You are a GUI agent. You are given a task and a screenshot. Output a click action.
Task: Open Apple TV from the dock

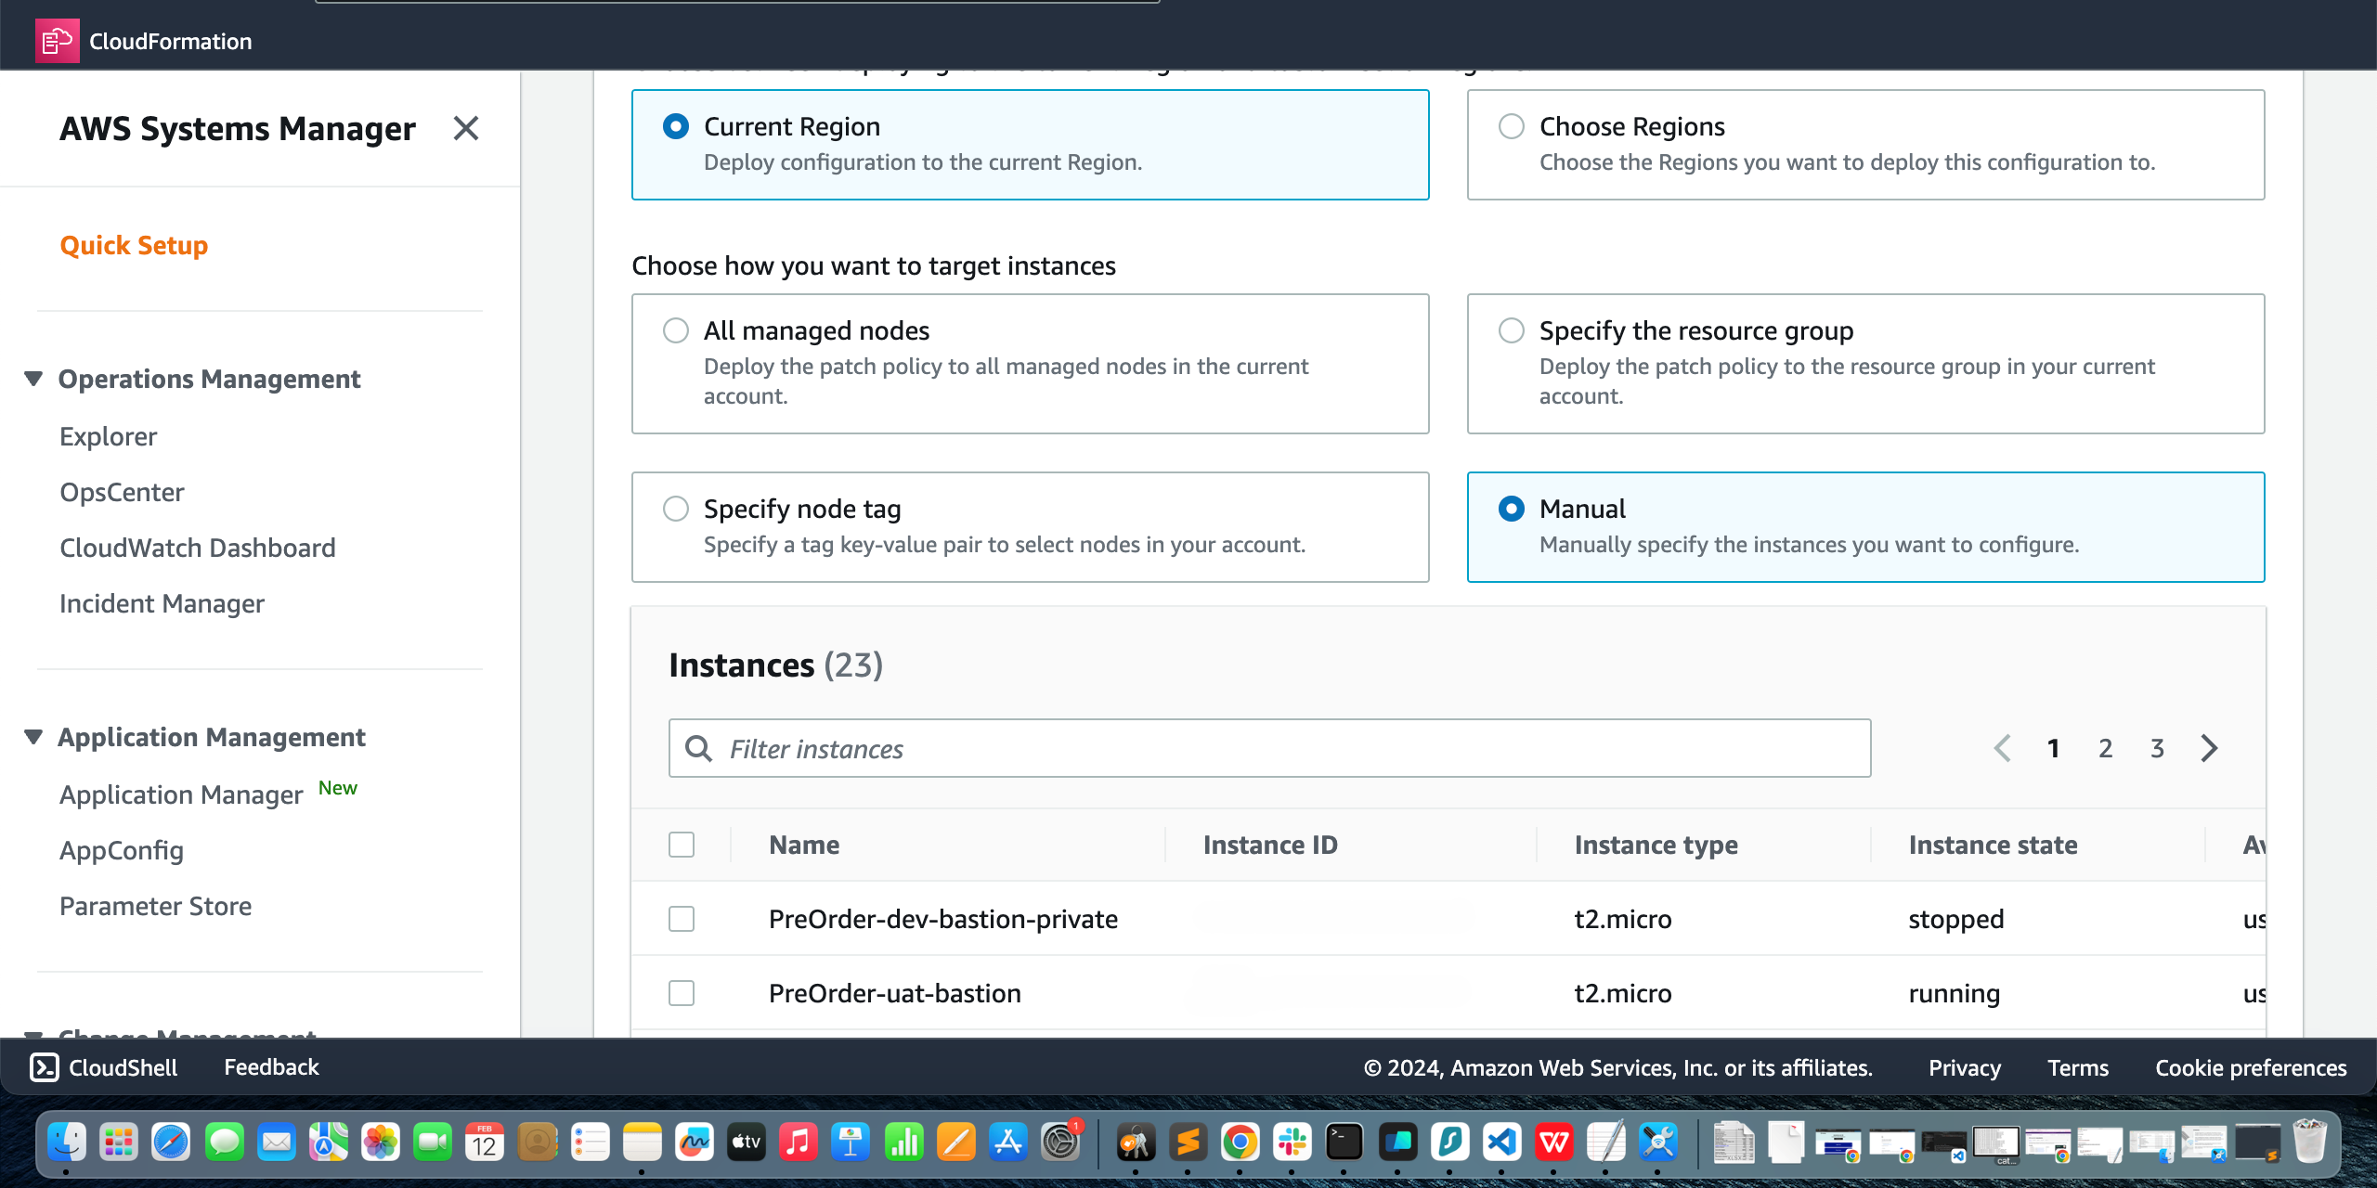click(x=746, y=1142)
